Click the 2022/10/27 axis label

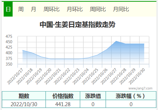click(109, 76)
